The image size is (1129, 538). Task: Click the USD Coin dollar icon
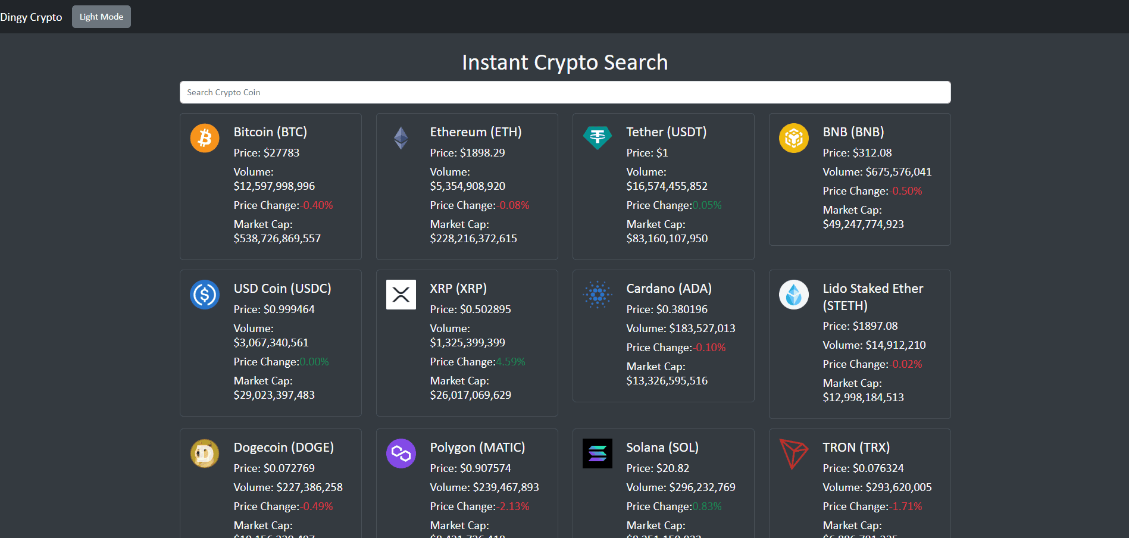tap(204, 294)
